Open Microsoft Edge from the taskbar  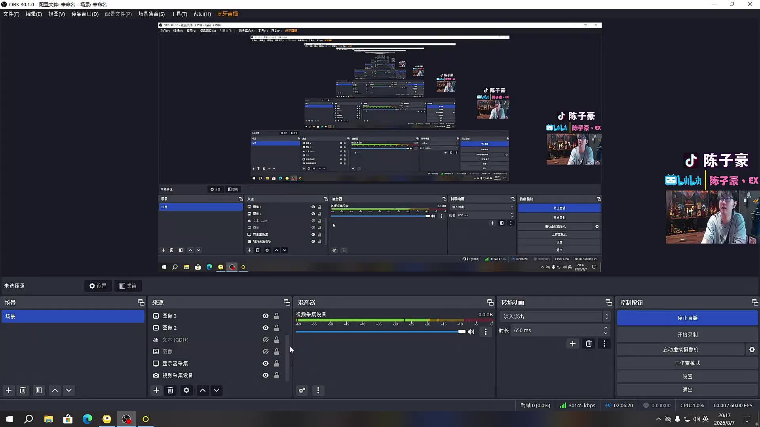click(87, 419)
